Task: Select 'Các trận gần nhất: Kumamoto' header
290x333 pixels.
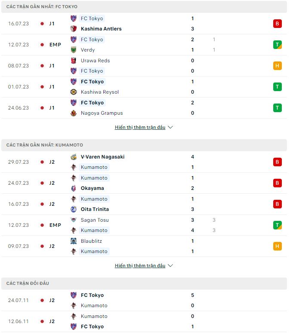Action: pyautogui.click(x=45, y=145)
